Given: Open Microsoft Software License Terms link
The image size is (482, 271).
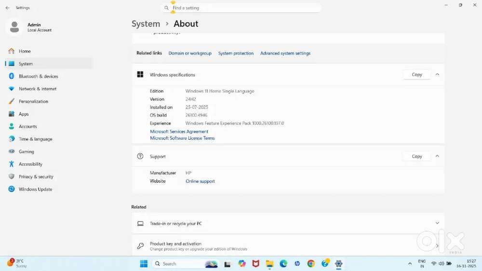Looking at the screenshot, I should (x=182, y=138).
